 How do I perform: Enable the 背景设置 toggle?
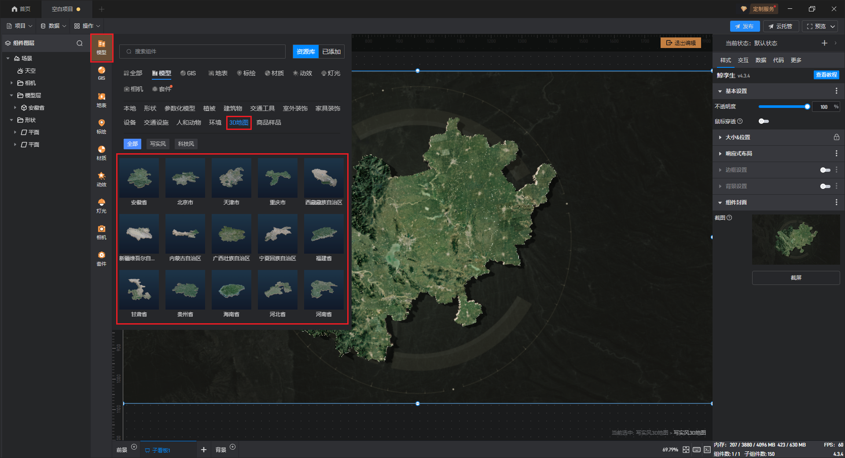coord(825,186)
